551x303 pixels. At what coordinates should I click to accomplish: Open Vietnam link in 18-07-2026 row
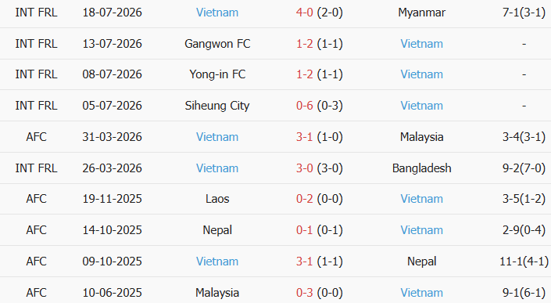coord(217,13)
